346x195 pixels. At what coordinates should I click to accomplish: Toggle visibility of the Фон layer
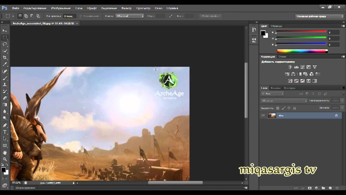pyautogui.click(x=263, y=115)
